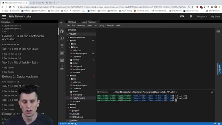222x125 pixels.
Task: Click the errors and warnings counter
Action: (75, 124)
